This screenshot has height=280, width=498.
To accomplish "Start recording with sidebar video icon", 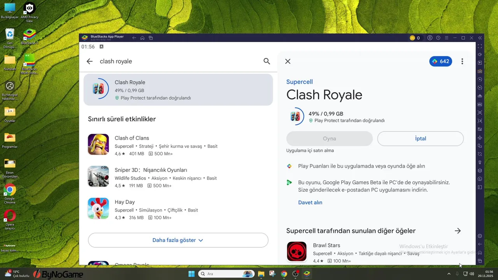I will [x=480, y=121].
